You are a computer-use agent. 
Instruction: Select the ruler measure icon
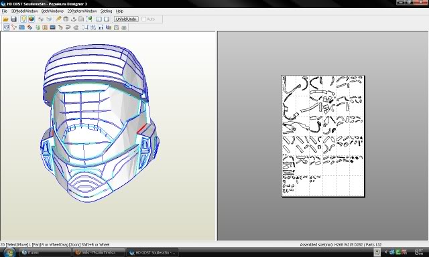[58, 19]
